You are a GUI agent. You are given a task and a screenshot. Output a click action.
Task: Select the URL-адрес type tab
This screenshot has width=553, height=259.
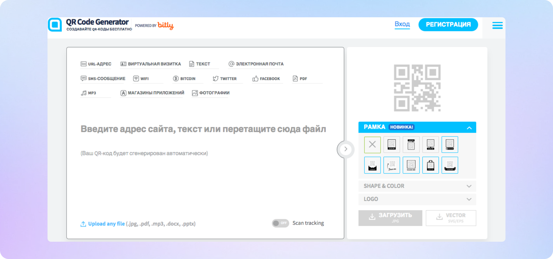(x=96, y=64)
